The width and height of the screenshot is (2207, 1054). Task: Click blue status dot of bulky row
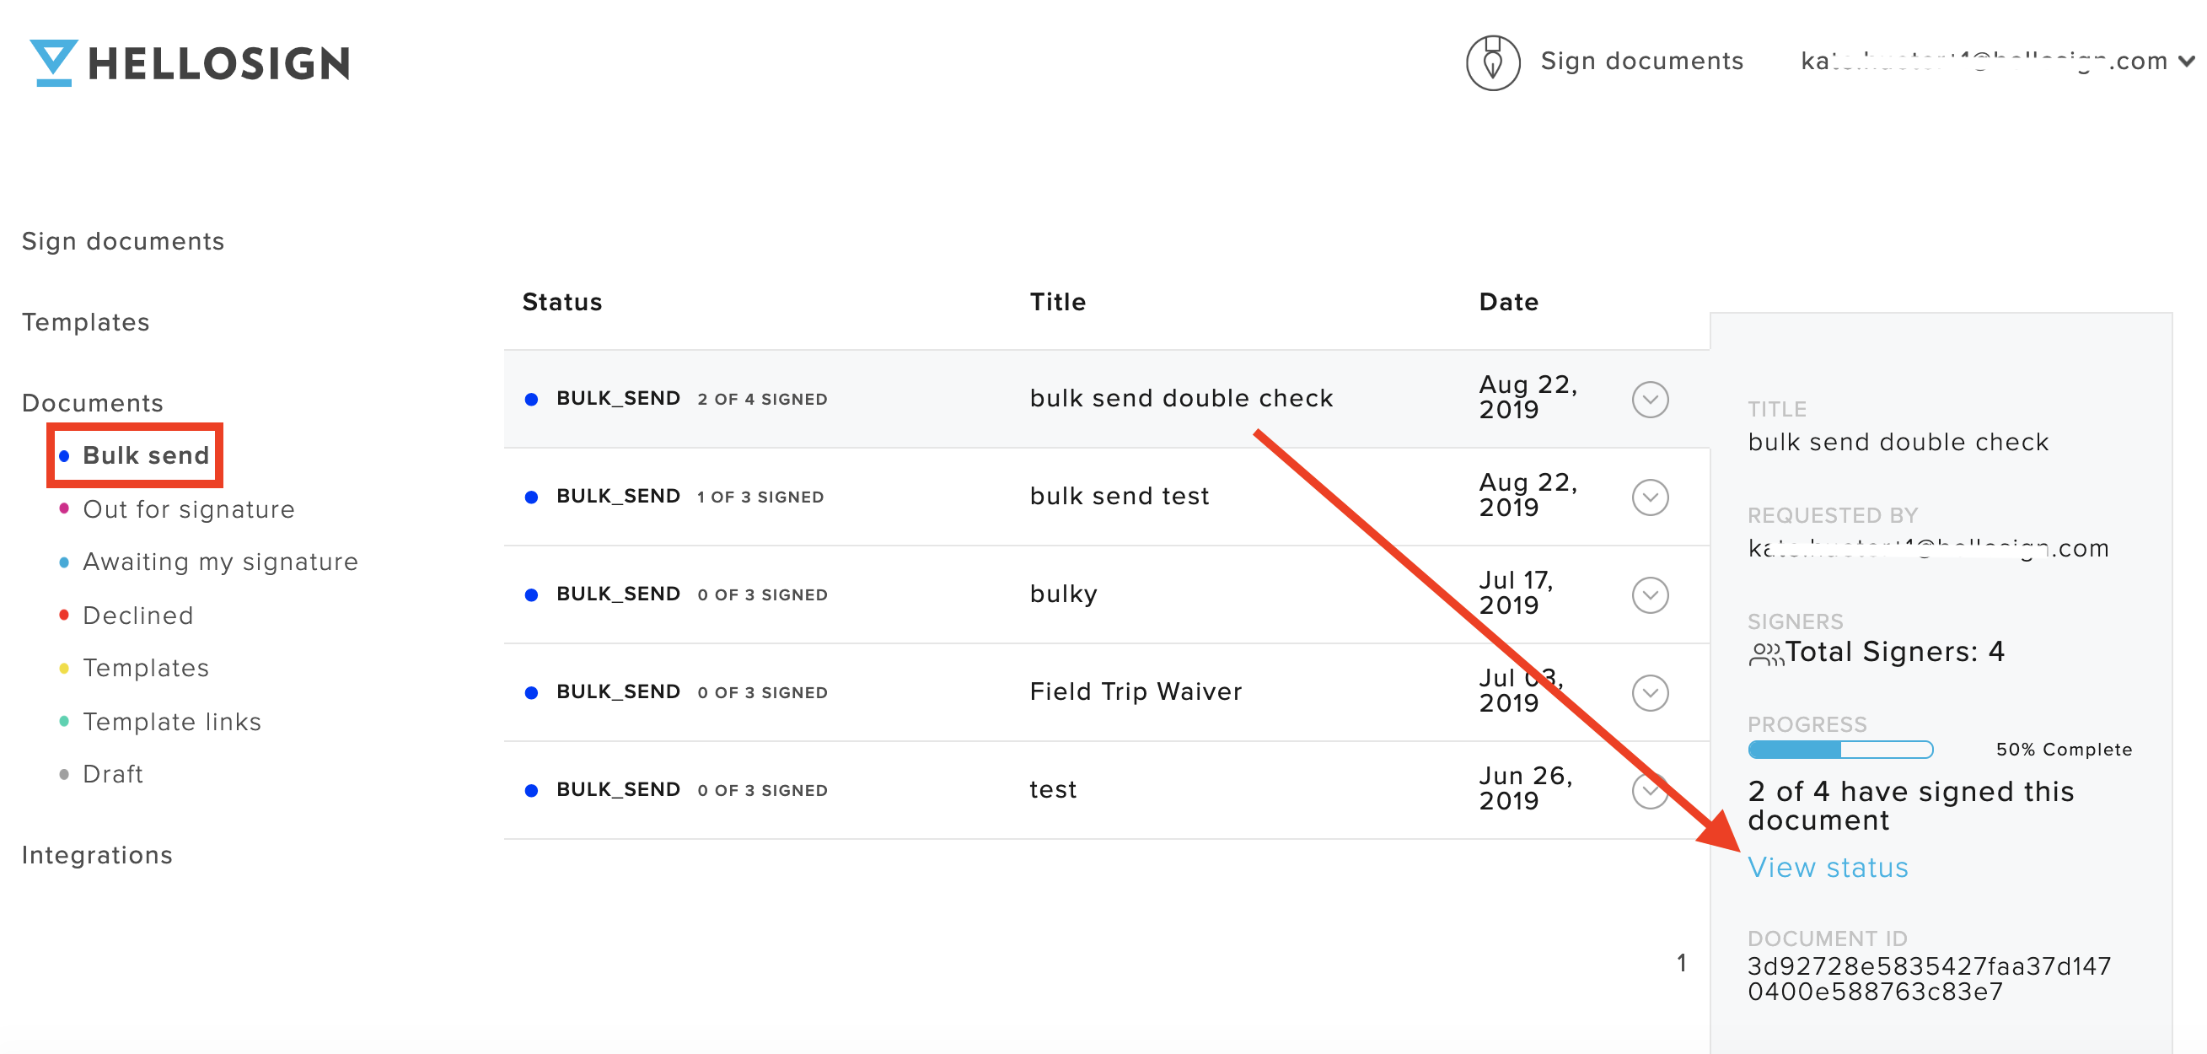pyautogui.click(x=531, y=594)
